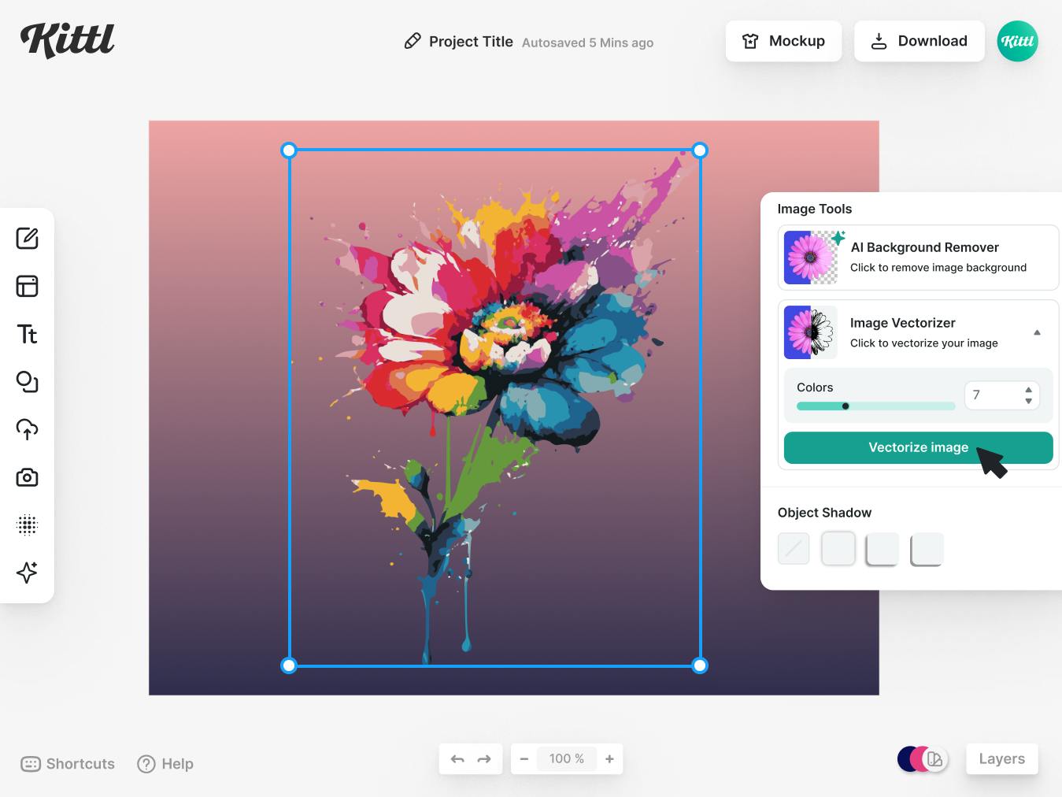Click the Vectorize image button
The height and width of the screenshot is (797, 1062).
point(918,447)
